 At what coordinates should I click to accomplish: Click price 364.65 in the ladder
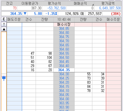[64, 45]
